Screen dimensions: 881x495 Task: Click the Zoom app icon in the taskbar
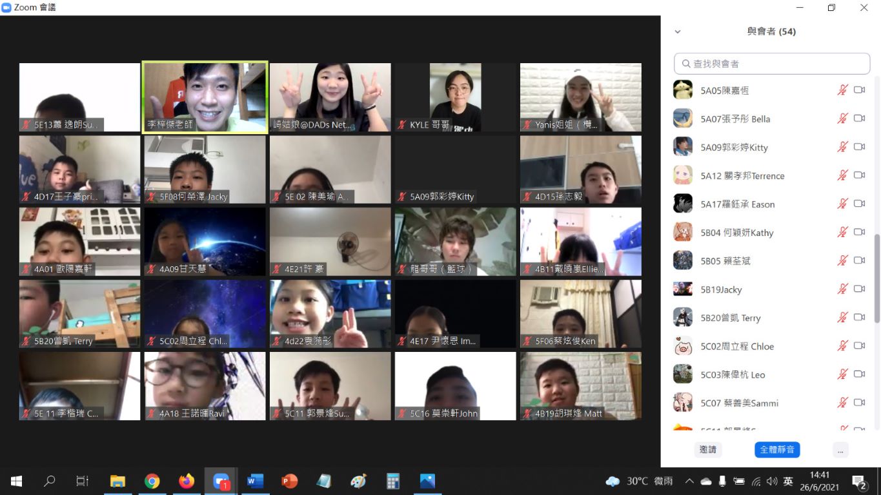click(221, 481)
